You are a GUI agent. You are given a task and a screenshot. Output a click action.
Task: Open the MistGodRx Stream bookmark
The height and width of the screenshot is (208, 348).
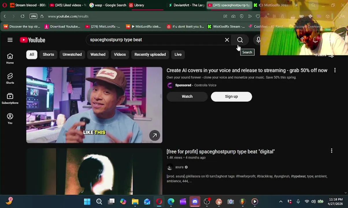click(226, 26)
